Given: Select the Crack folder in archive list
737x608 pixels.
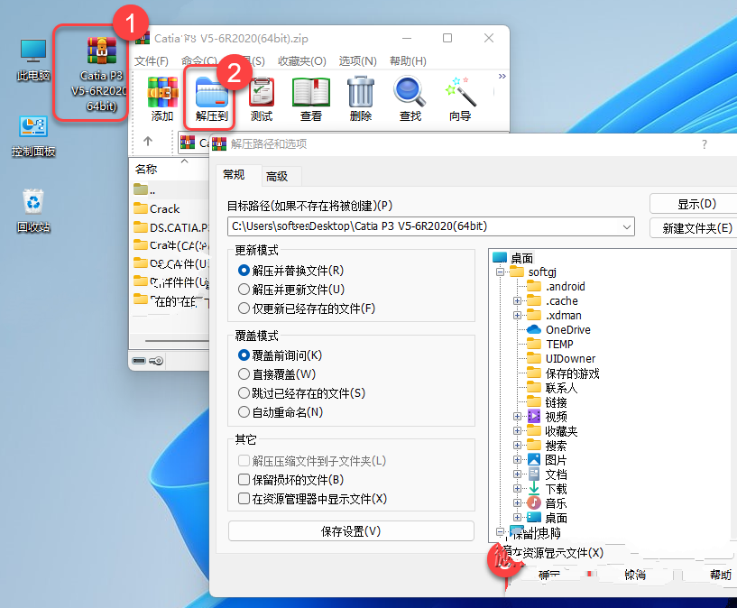Looking at the screenshot, I should click(x=157, y=208).
